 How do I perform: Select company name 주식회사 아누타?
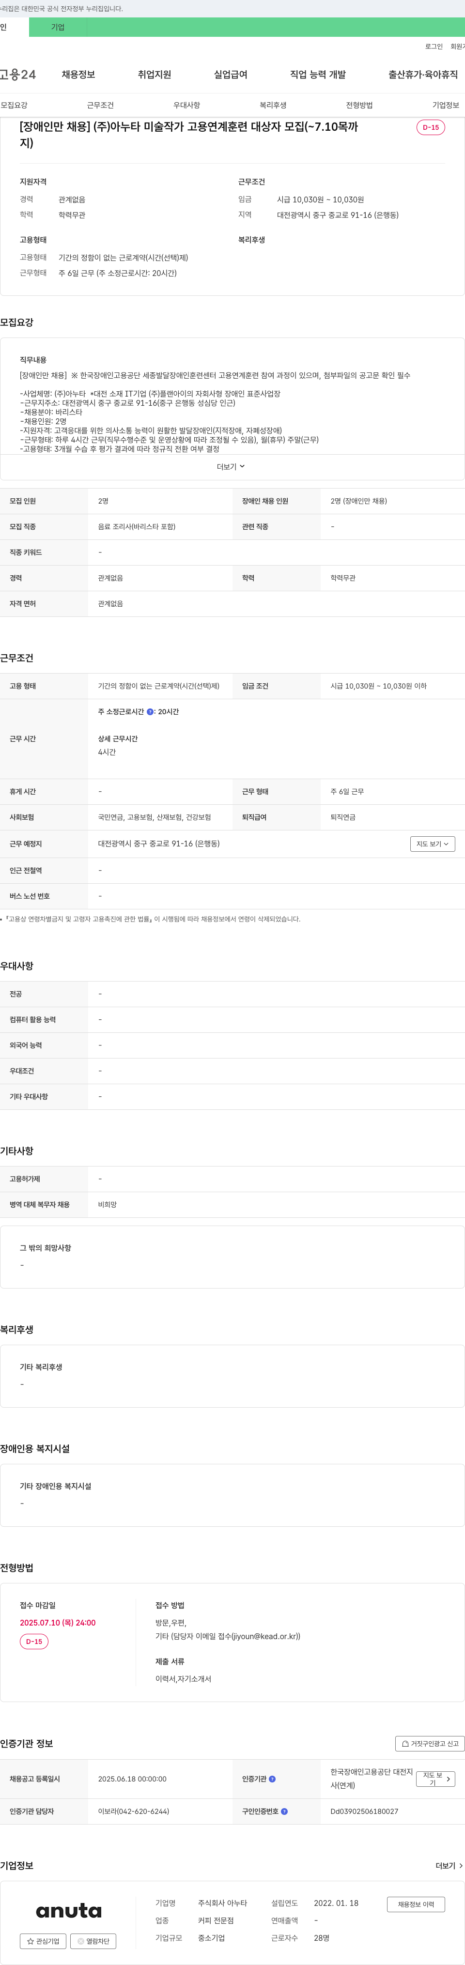[222, 1903]
